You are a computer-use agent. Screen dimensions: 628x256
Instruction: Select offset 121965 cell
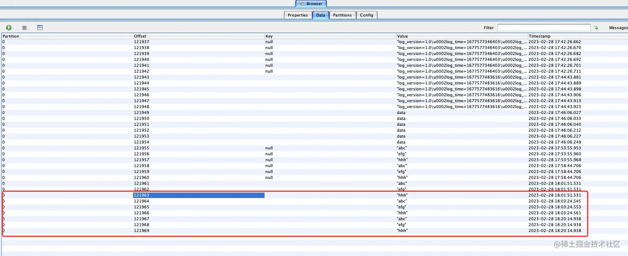tap(199, 207)
